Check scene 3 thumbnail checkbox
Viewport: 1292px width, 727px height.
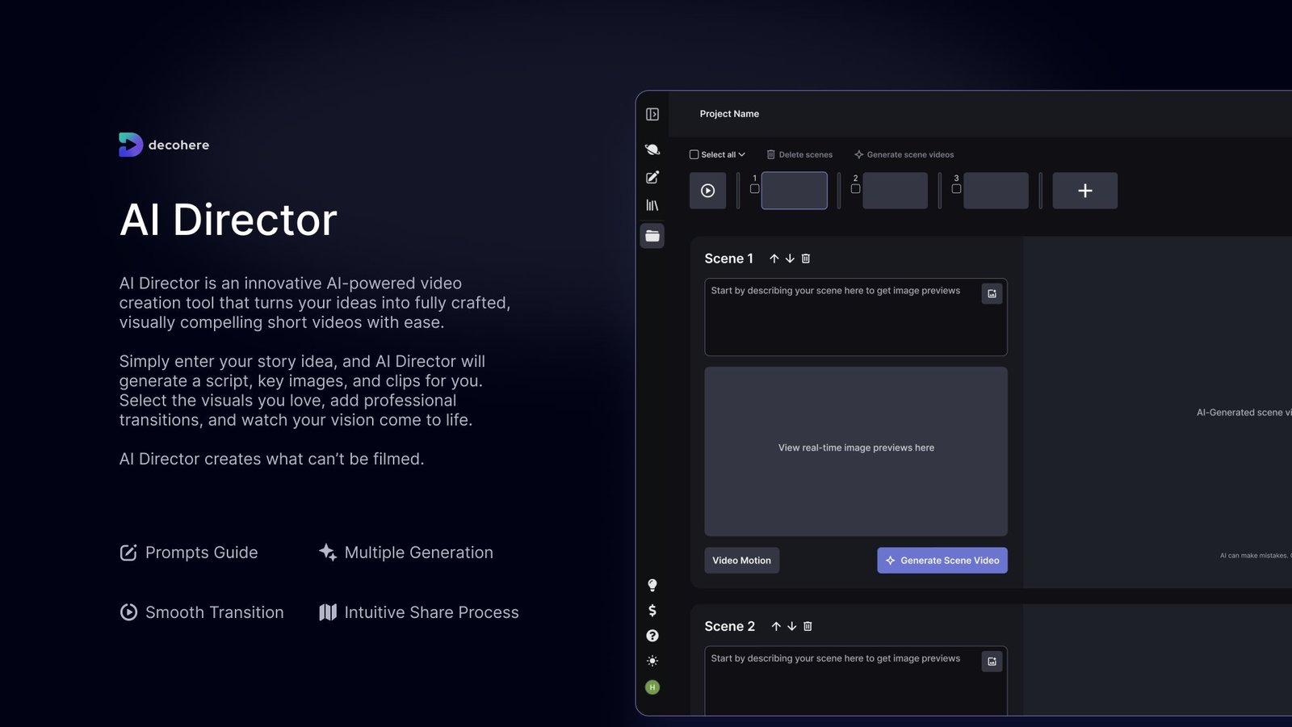(957, 188)
